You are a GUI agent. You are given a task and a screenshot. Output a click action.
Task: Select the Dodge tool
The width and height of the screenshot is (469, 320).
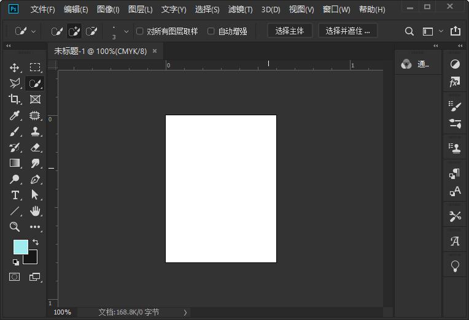coord(14,179)
